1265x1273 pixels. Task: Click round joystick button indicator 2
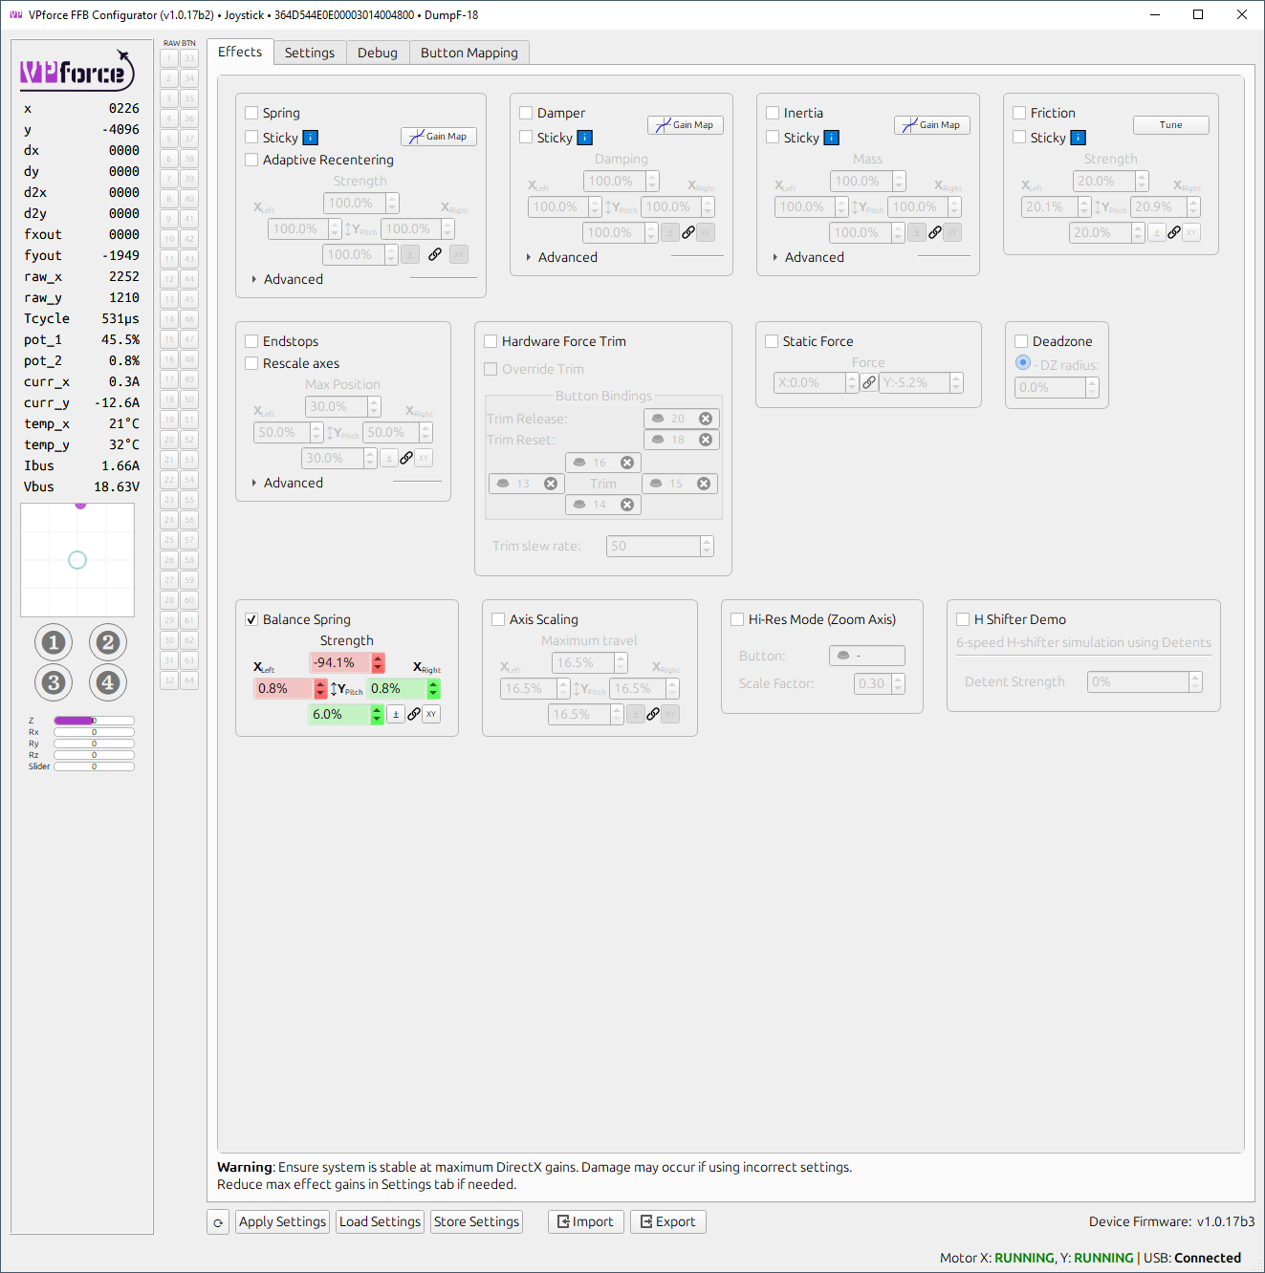[108, 642]
